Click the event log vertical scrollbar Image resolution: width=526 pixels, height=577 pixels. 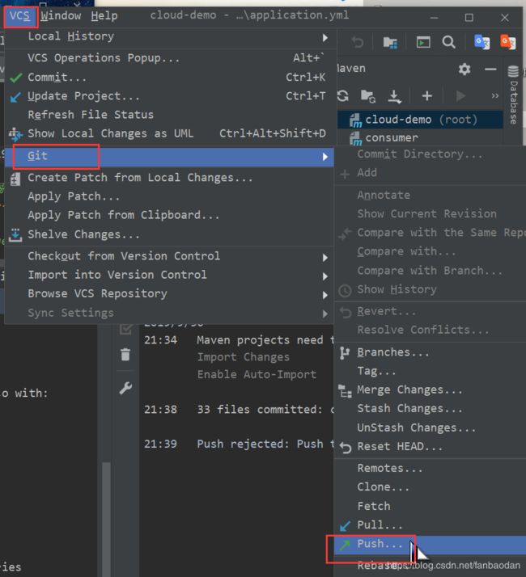point(107,519)
